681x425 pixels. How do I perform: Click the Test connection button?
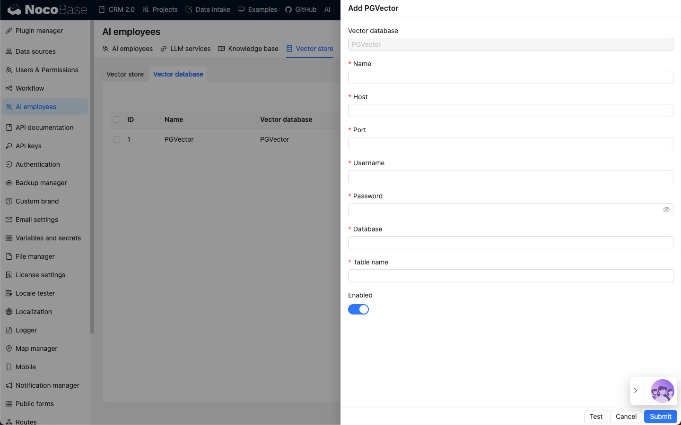pos(596,416)
